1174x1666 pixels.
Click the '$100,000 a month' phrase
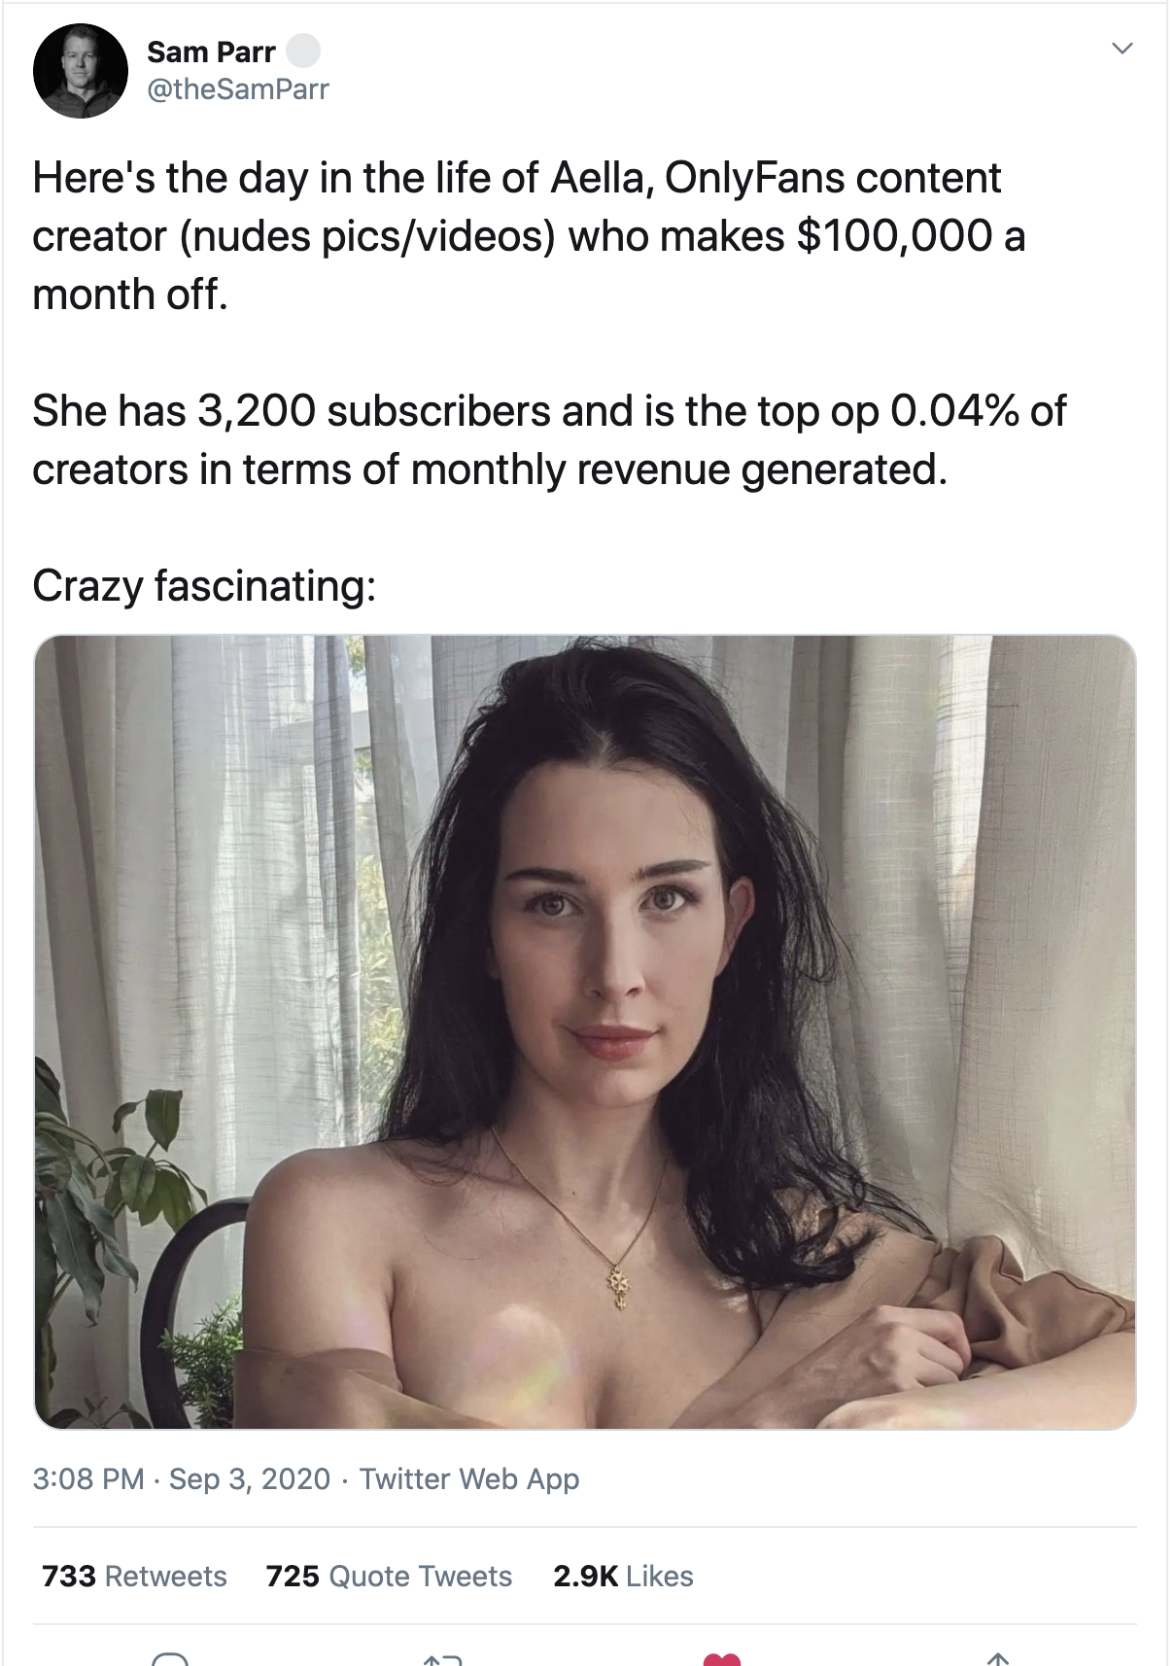point(529,264)
